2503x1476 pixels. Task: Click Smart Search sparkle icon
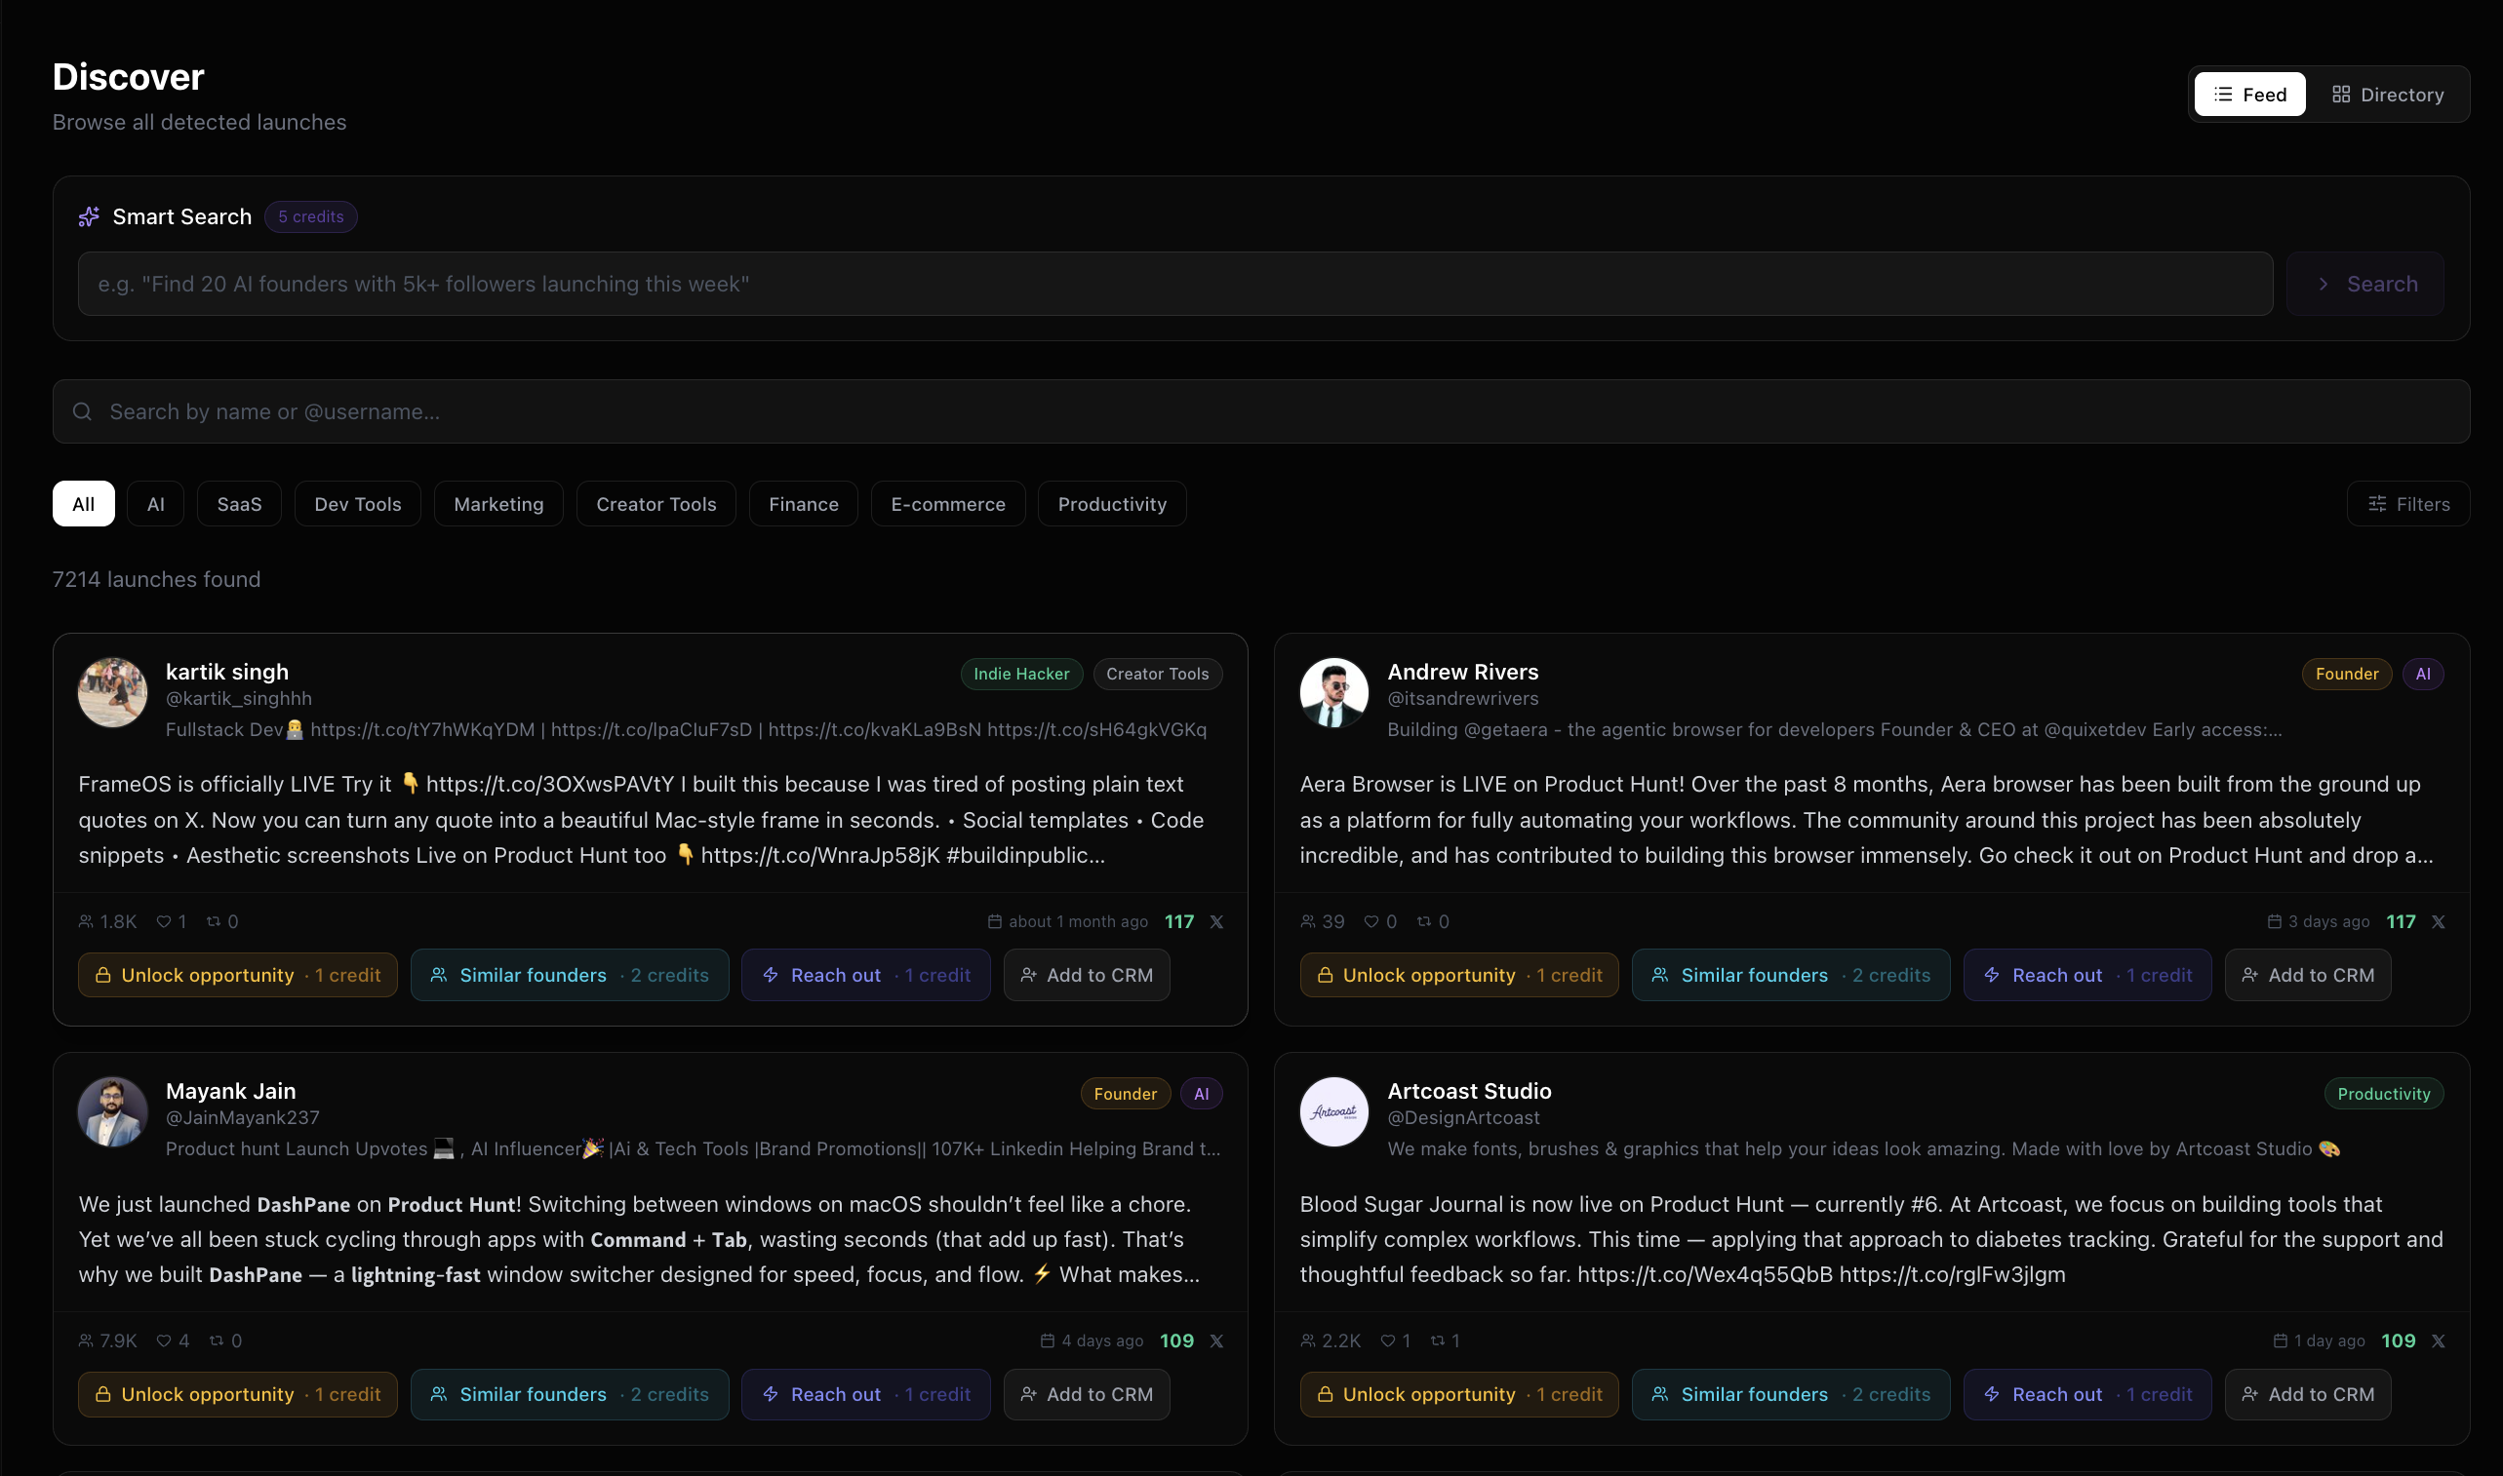coord(90,216)
